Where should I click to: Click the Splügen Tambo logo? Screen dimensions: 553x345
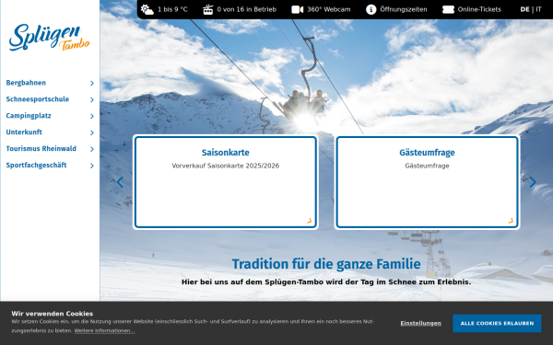point(50,37)
